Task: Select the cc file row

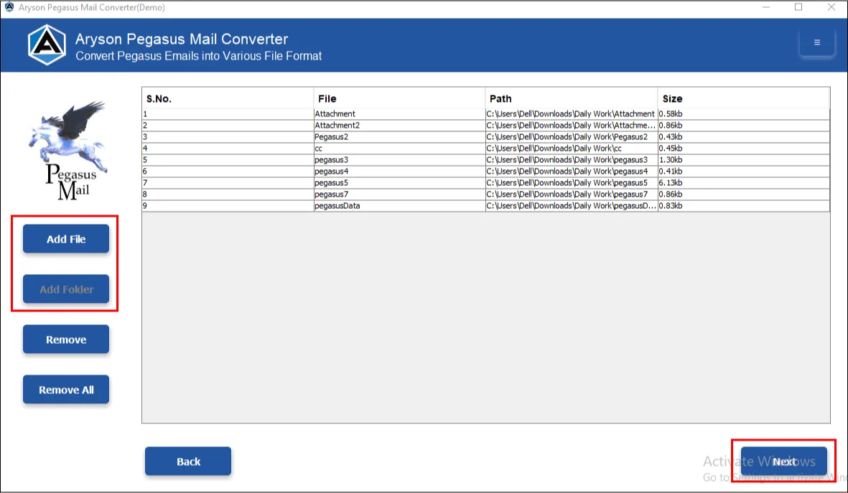Action: point(485,148)
